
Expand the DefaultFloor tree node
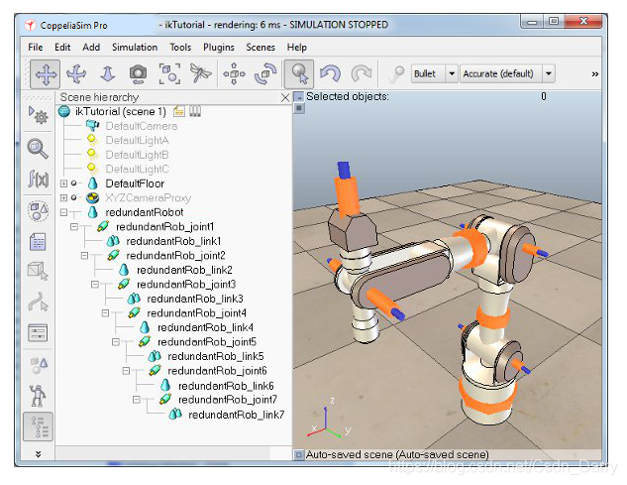[63, 183]
